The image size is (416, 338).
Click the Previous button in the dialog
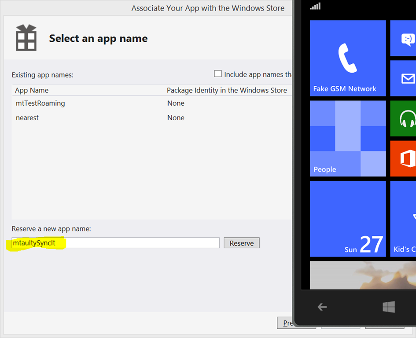pyautogui.click(x=285, y=323)
